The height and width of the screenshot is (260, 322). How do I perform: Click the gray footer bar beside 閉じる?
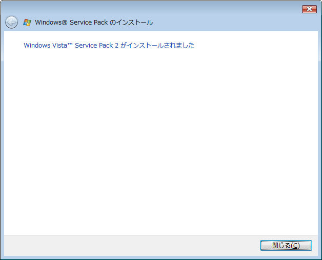point(128,245)
